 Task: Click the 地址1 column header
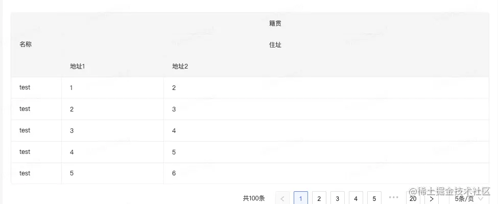click(77, 66)
